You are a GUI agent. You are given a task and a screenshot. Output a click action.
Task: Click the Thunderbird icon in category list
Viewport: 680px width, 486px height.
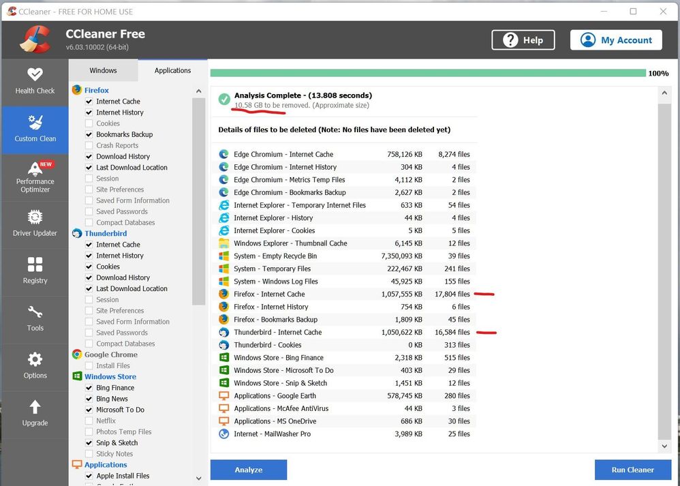point(77,233)
